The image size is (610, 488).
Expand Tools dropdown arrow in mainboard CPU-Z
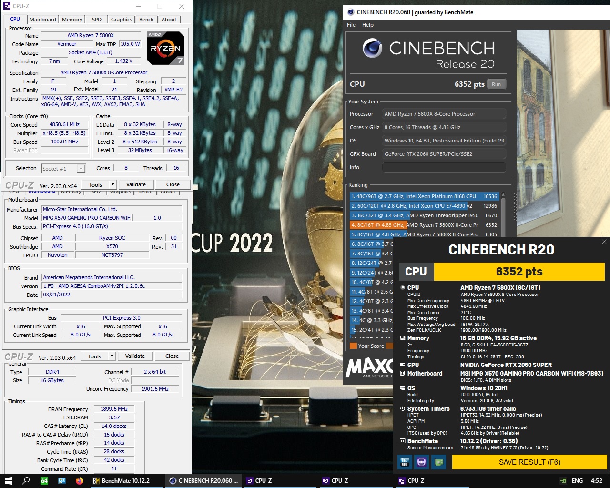pos(112,356)
